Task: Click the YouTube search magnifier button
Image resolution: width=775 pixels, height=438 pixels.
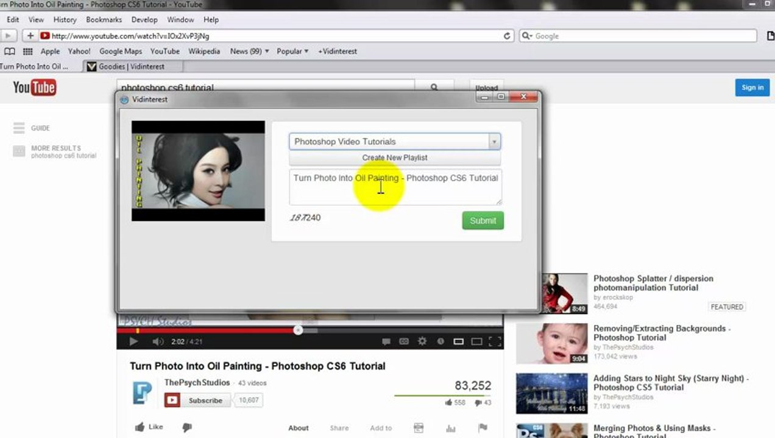Action: coord(434,88)
